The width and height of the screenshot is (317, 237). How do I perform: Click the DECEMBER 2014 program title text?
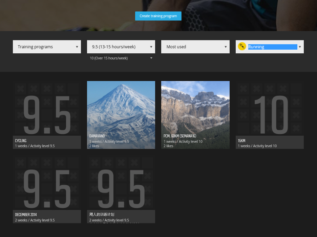26,215
